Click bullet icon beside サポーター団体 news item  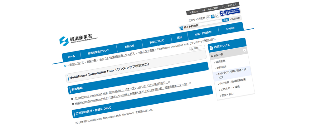pos(73,104)
